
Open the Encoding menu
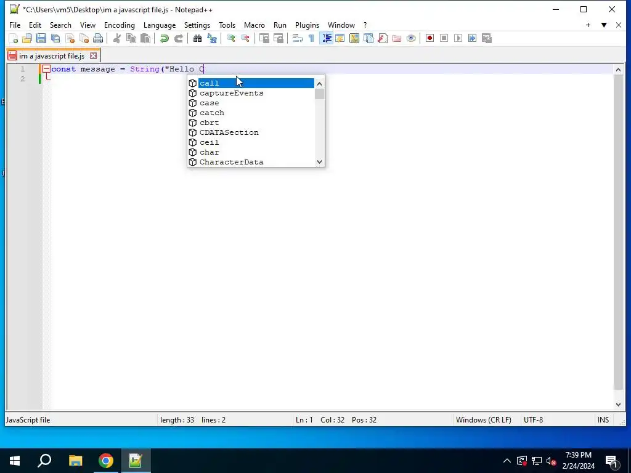120,25
